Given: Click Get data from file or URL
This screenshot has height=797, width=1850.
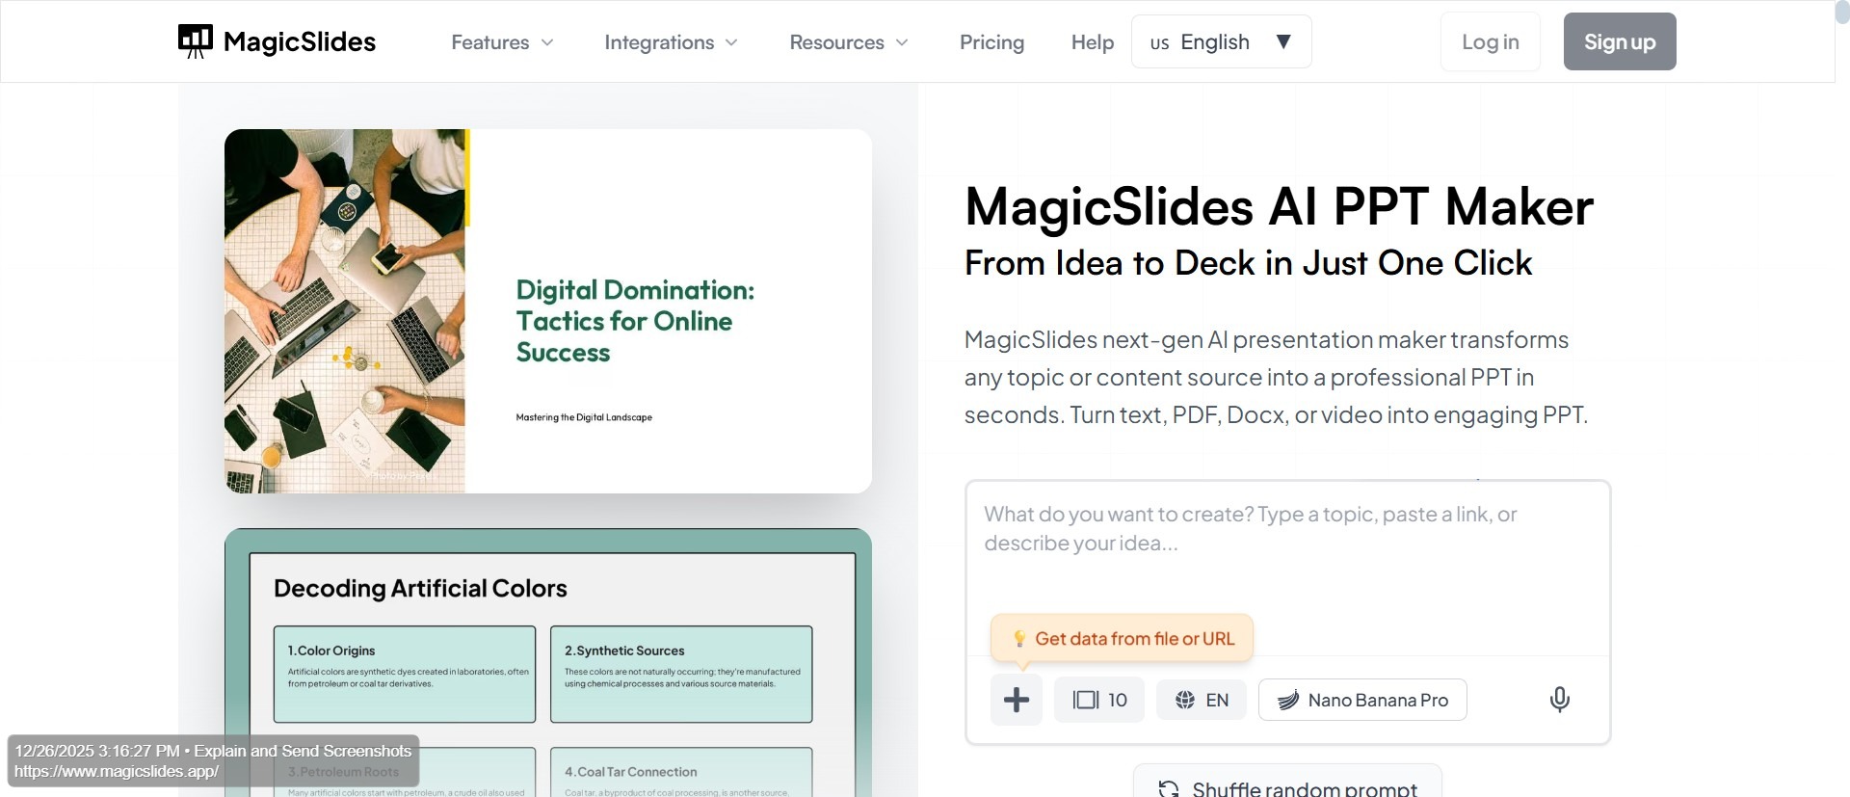Looking at the screenshot, I should [x=1122, y=638].
